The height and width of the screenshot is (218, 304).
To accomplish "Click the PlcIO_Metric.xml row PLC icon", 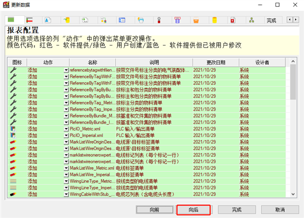I will point(13,129).
